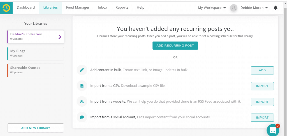Click Debbie Moran's profile avatar
The height and width of the screenshot is (136, 287).
[234, 8]
